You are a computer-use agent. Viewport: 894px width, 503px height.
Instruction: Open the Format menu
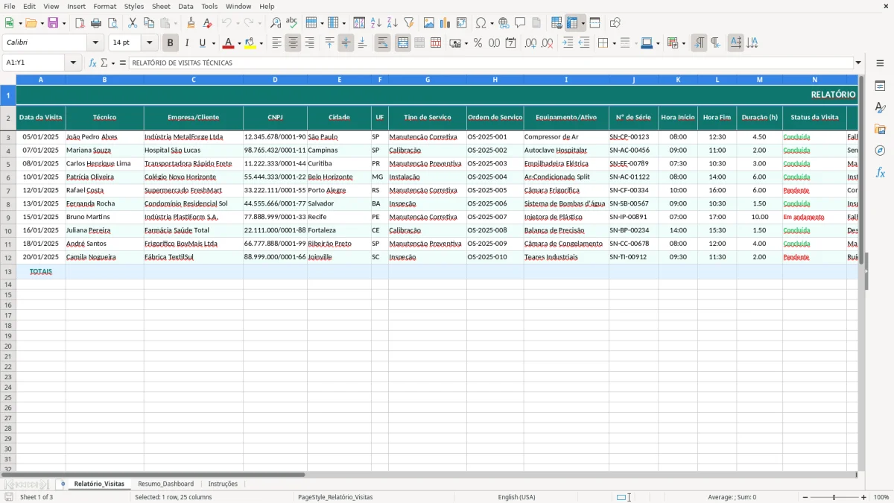pyautogui.click(x=104, y=6)
